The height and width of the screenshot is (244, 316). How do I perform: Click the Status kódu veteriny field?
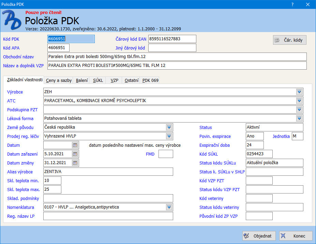[x=274, y=207]
